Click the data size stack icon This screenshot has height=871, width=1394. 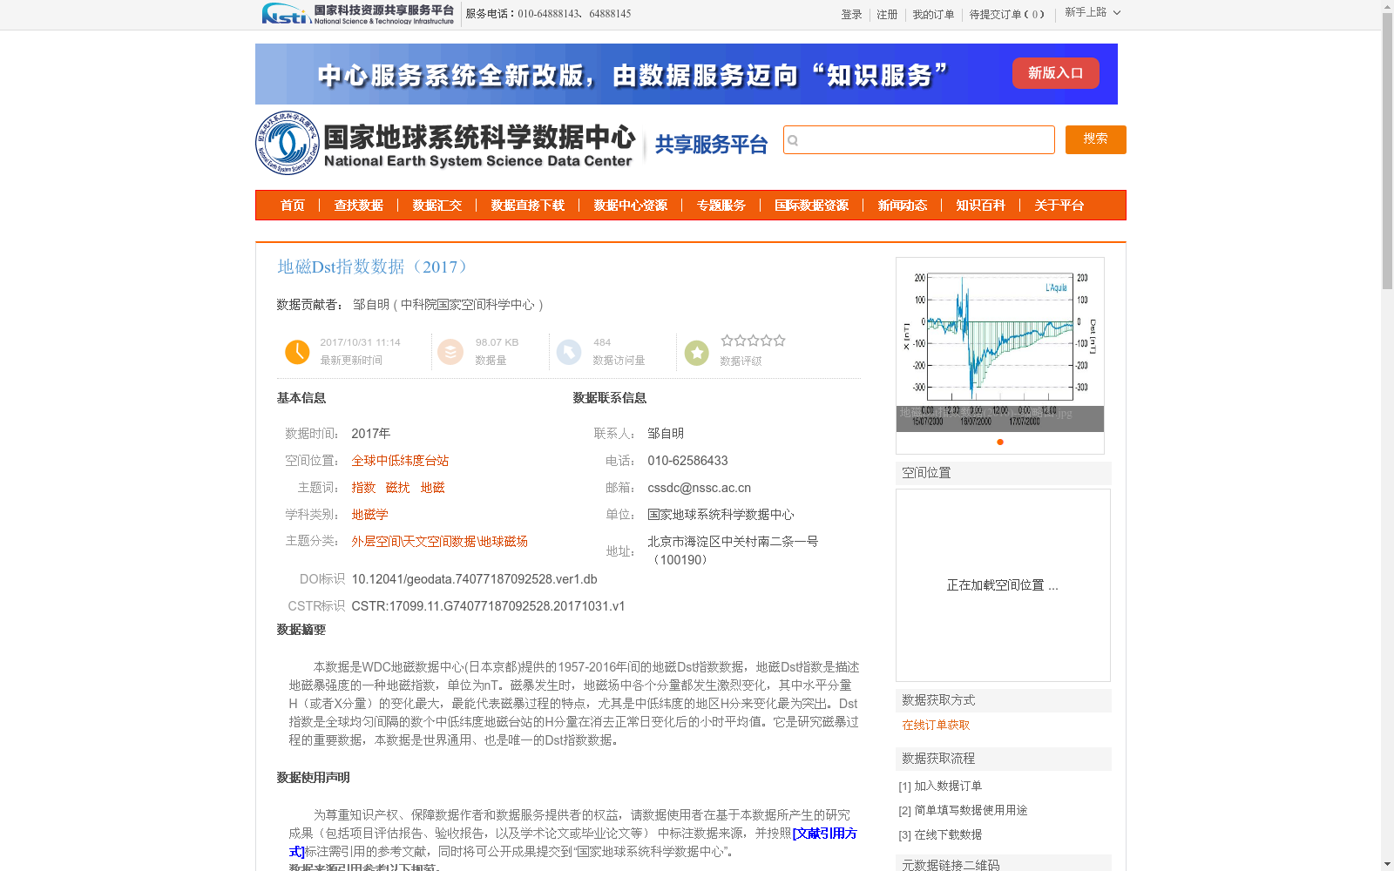pyautogui.click(x=450, y=352)
